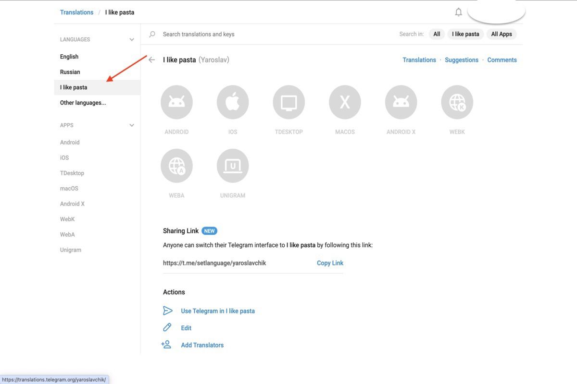Expand Other languages in sidebar
Viewport: 577px width, 384px height.
tap(83, 103)
